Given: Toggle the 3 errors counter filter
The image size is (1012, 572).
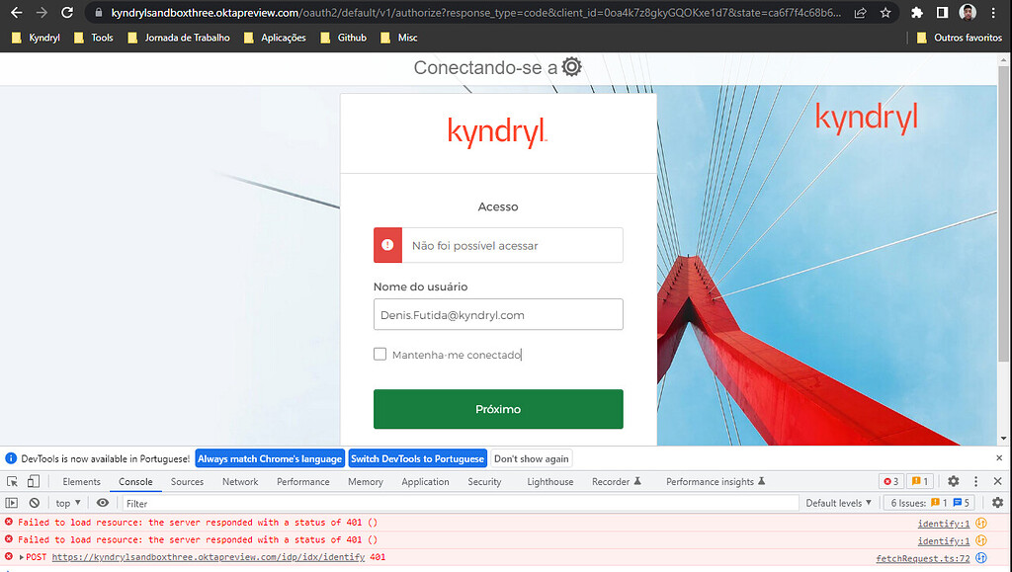Looking at the screenshot, I should (888, 481).
